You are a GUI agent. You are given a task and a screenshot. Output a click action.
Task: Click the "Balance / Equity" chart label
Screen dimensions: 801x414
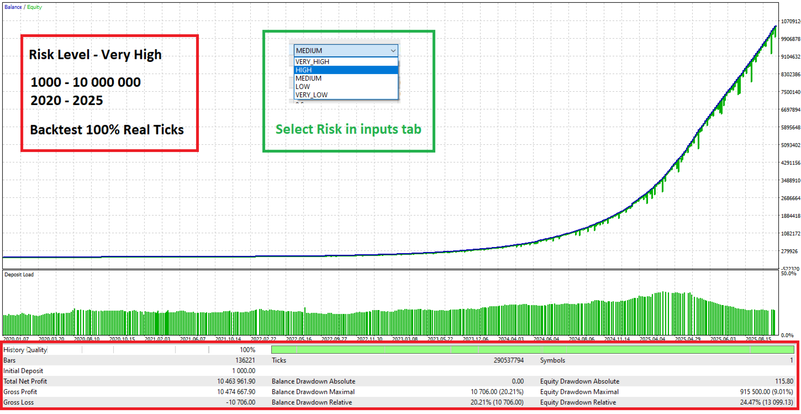point(23,7)
